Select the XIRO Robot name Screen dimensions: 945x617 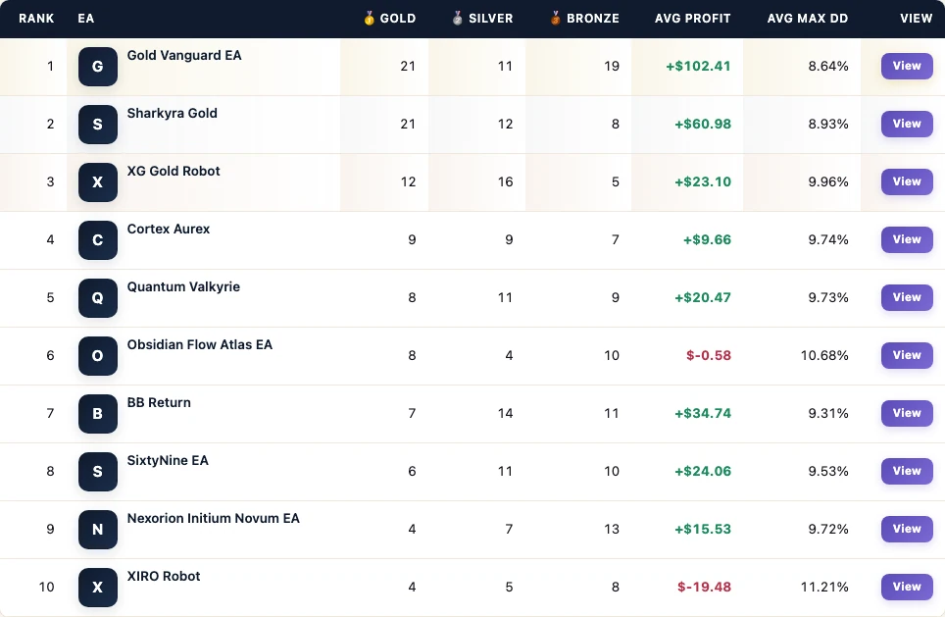click(164, 577)
